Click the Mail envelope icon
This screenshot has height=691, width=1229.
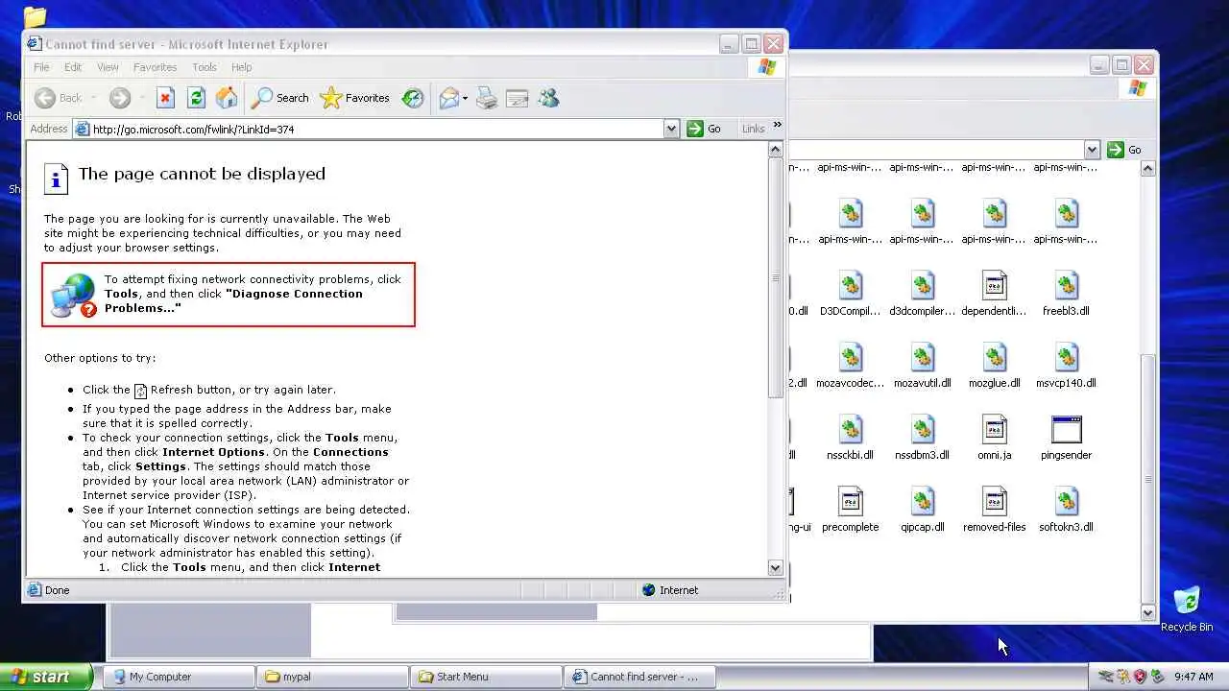(x=448, y=98)
